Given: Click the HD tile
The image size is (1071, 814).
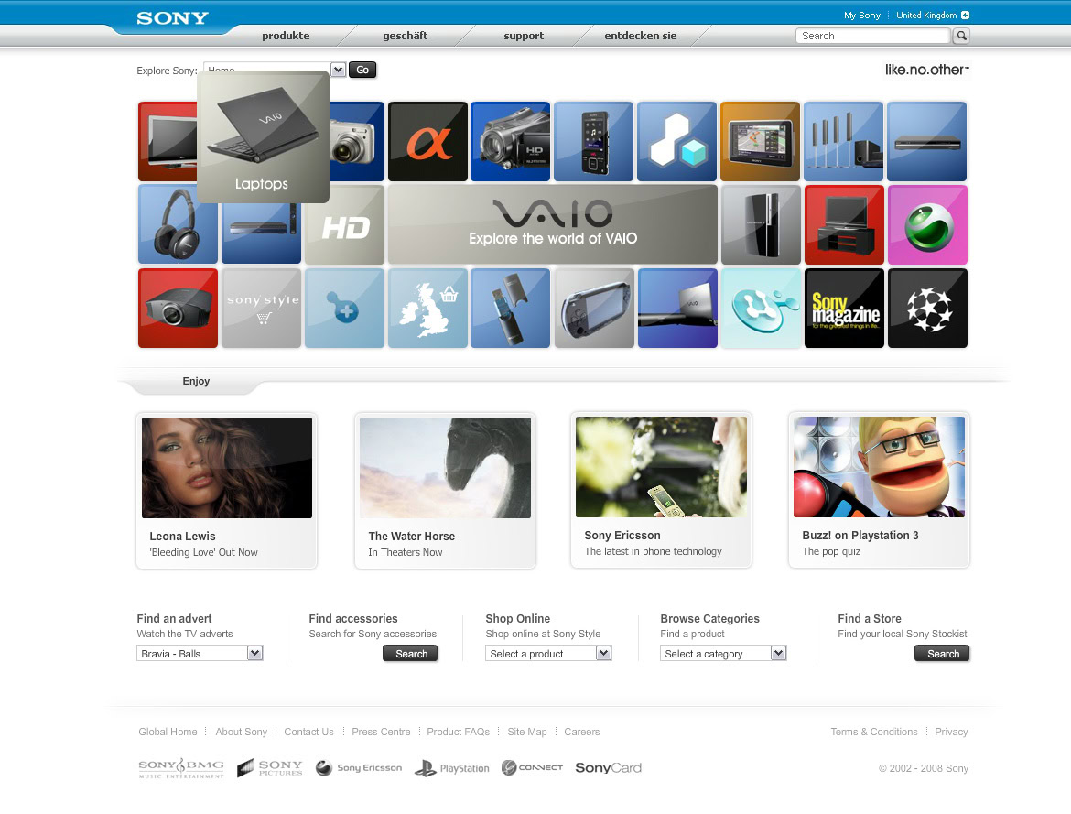Looking at the screenshot, I should tap(344, 225).
